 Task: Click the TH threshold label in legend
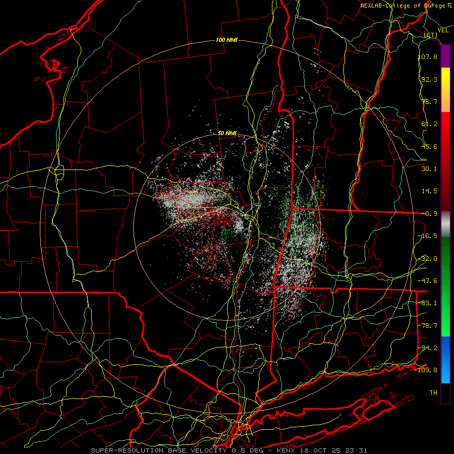tap(433, 393)
